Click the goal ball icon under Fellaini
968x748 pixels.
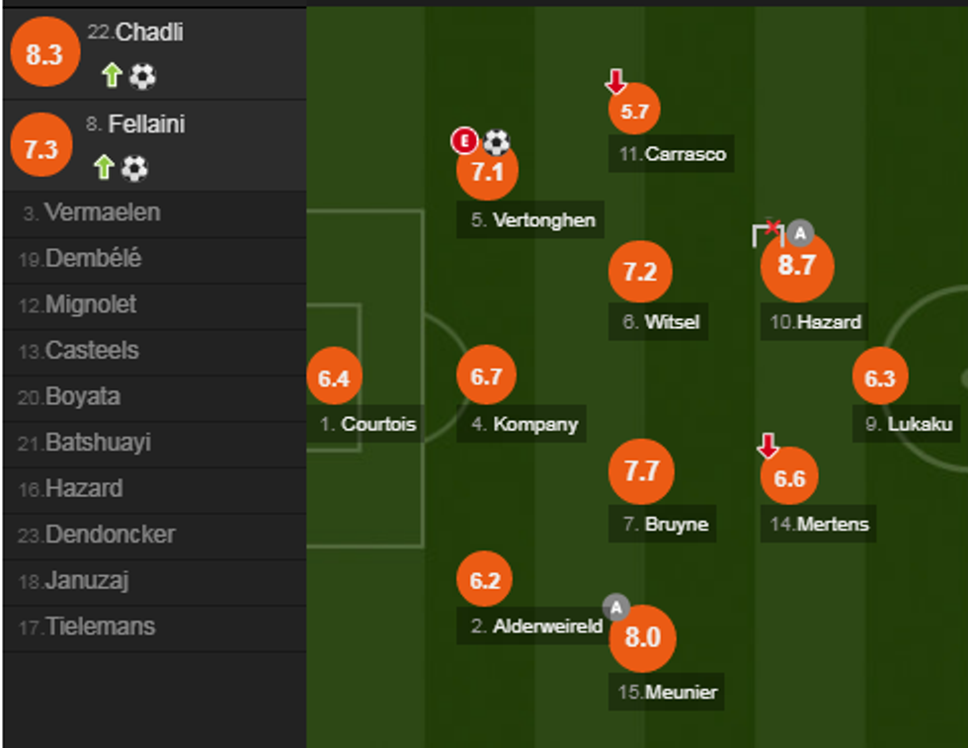click(x=134, y=169)
